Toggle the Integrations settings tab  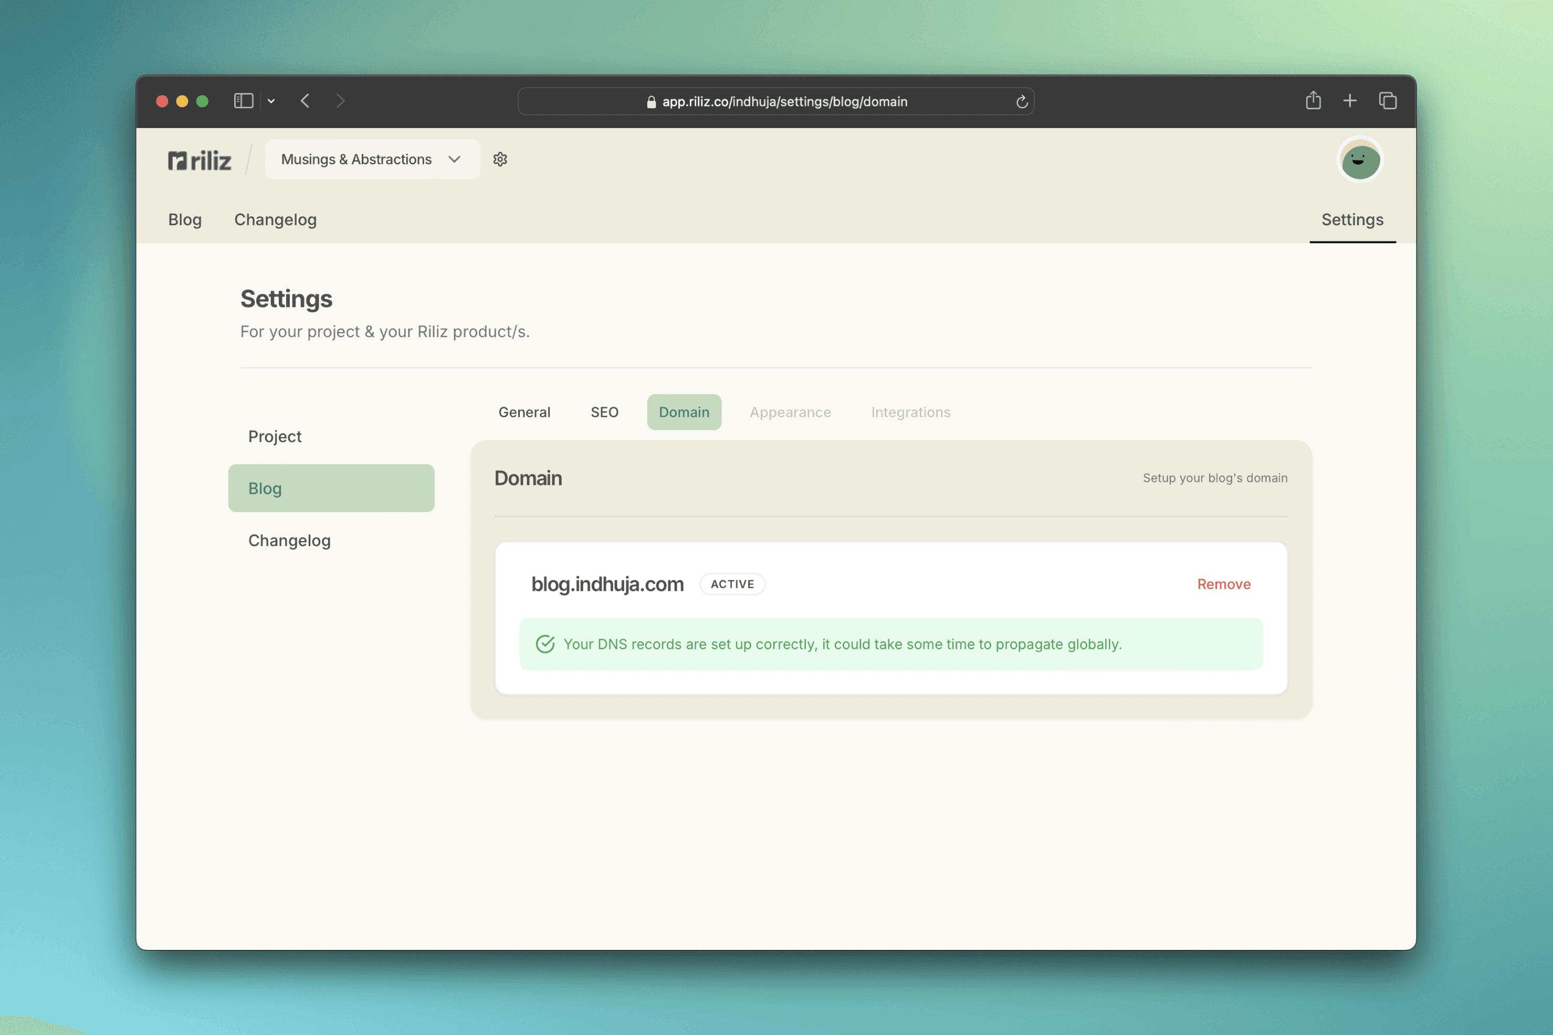[912, 411]
